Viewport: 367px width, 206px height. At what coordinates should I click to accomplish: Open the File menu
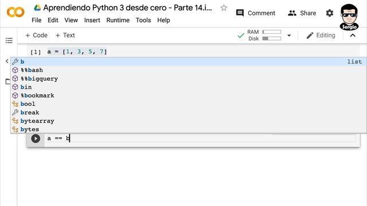tap(37, 21)
